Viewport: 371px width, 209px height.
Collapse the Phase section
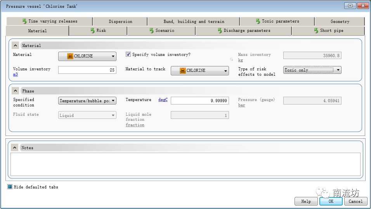(16, 91)
